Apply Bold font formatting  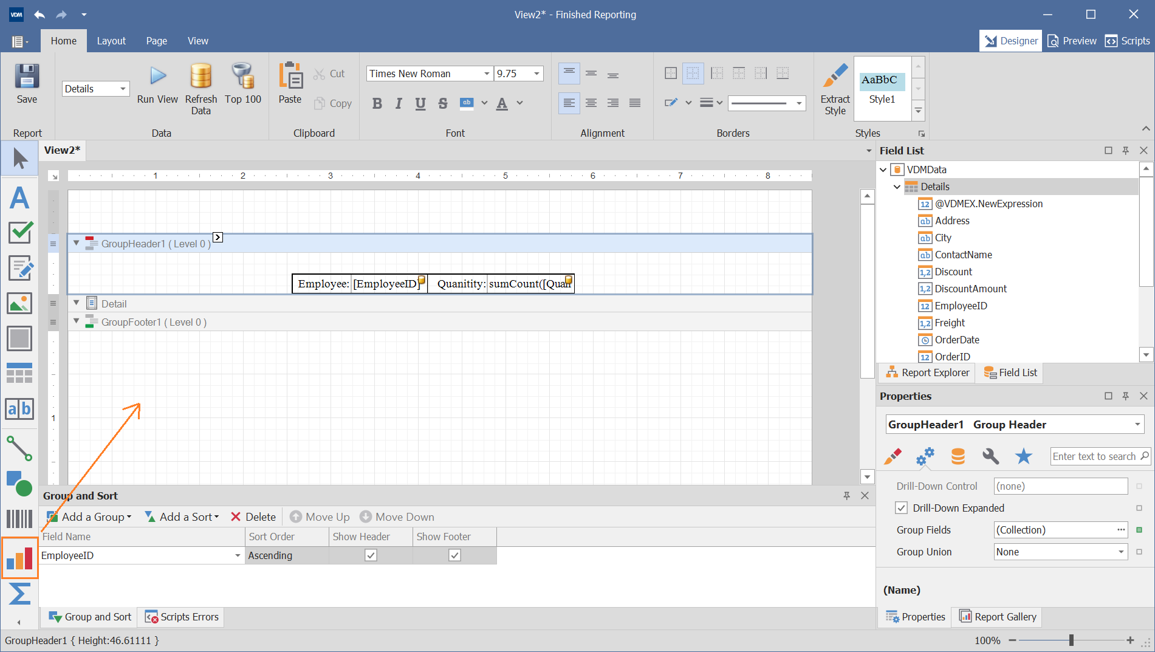point(377,103)
